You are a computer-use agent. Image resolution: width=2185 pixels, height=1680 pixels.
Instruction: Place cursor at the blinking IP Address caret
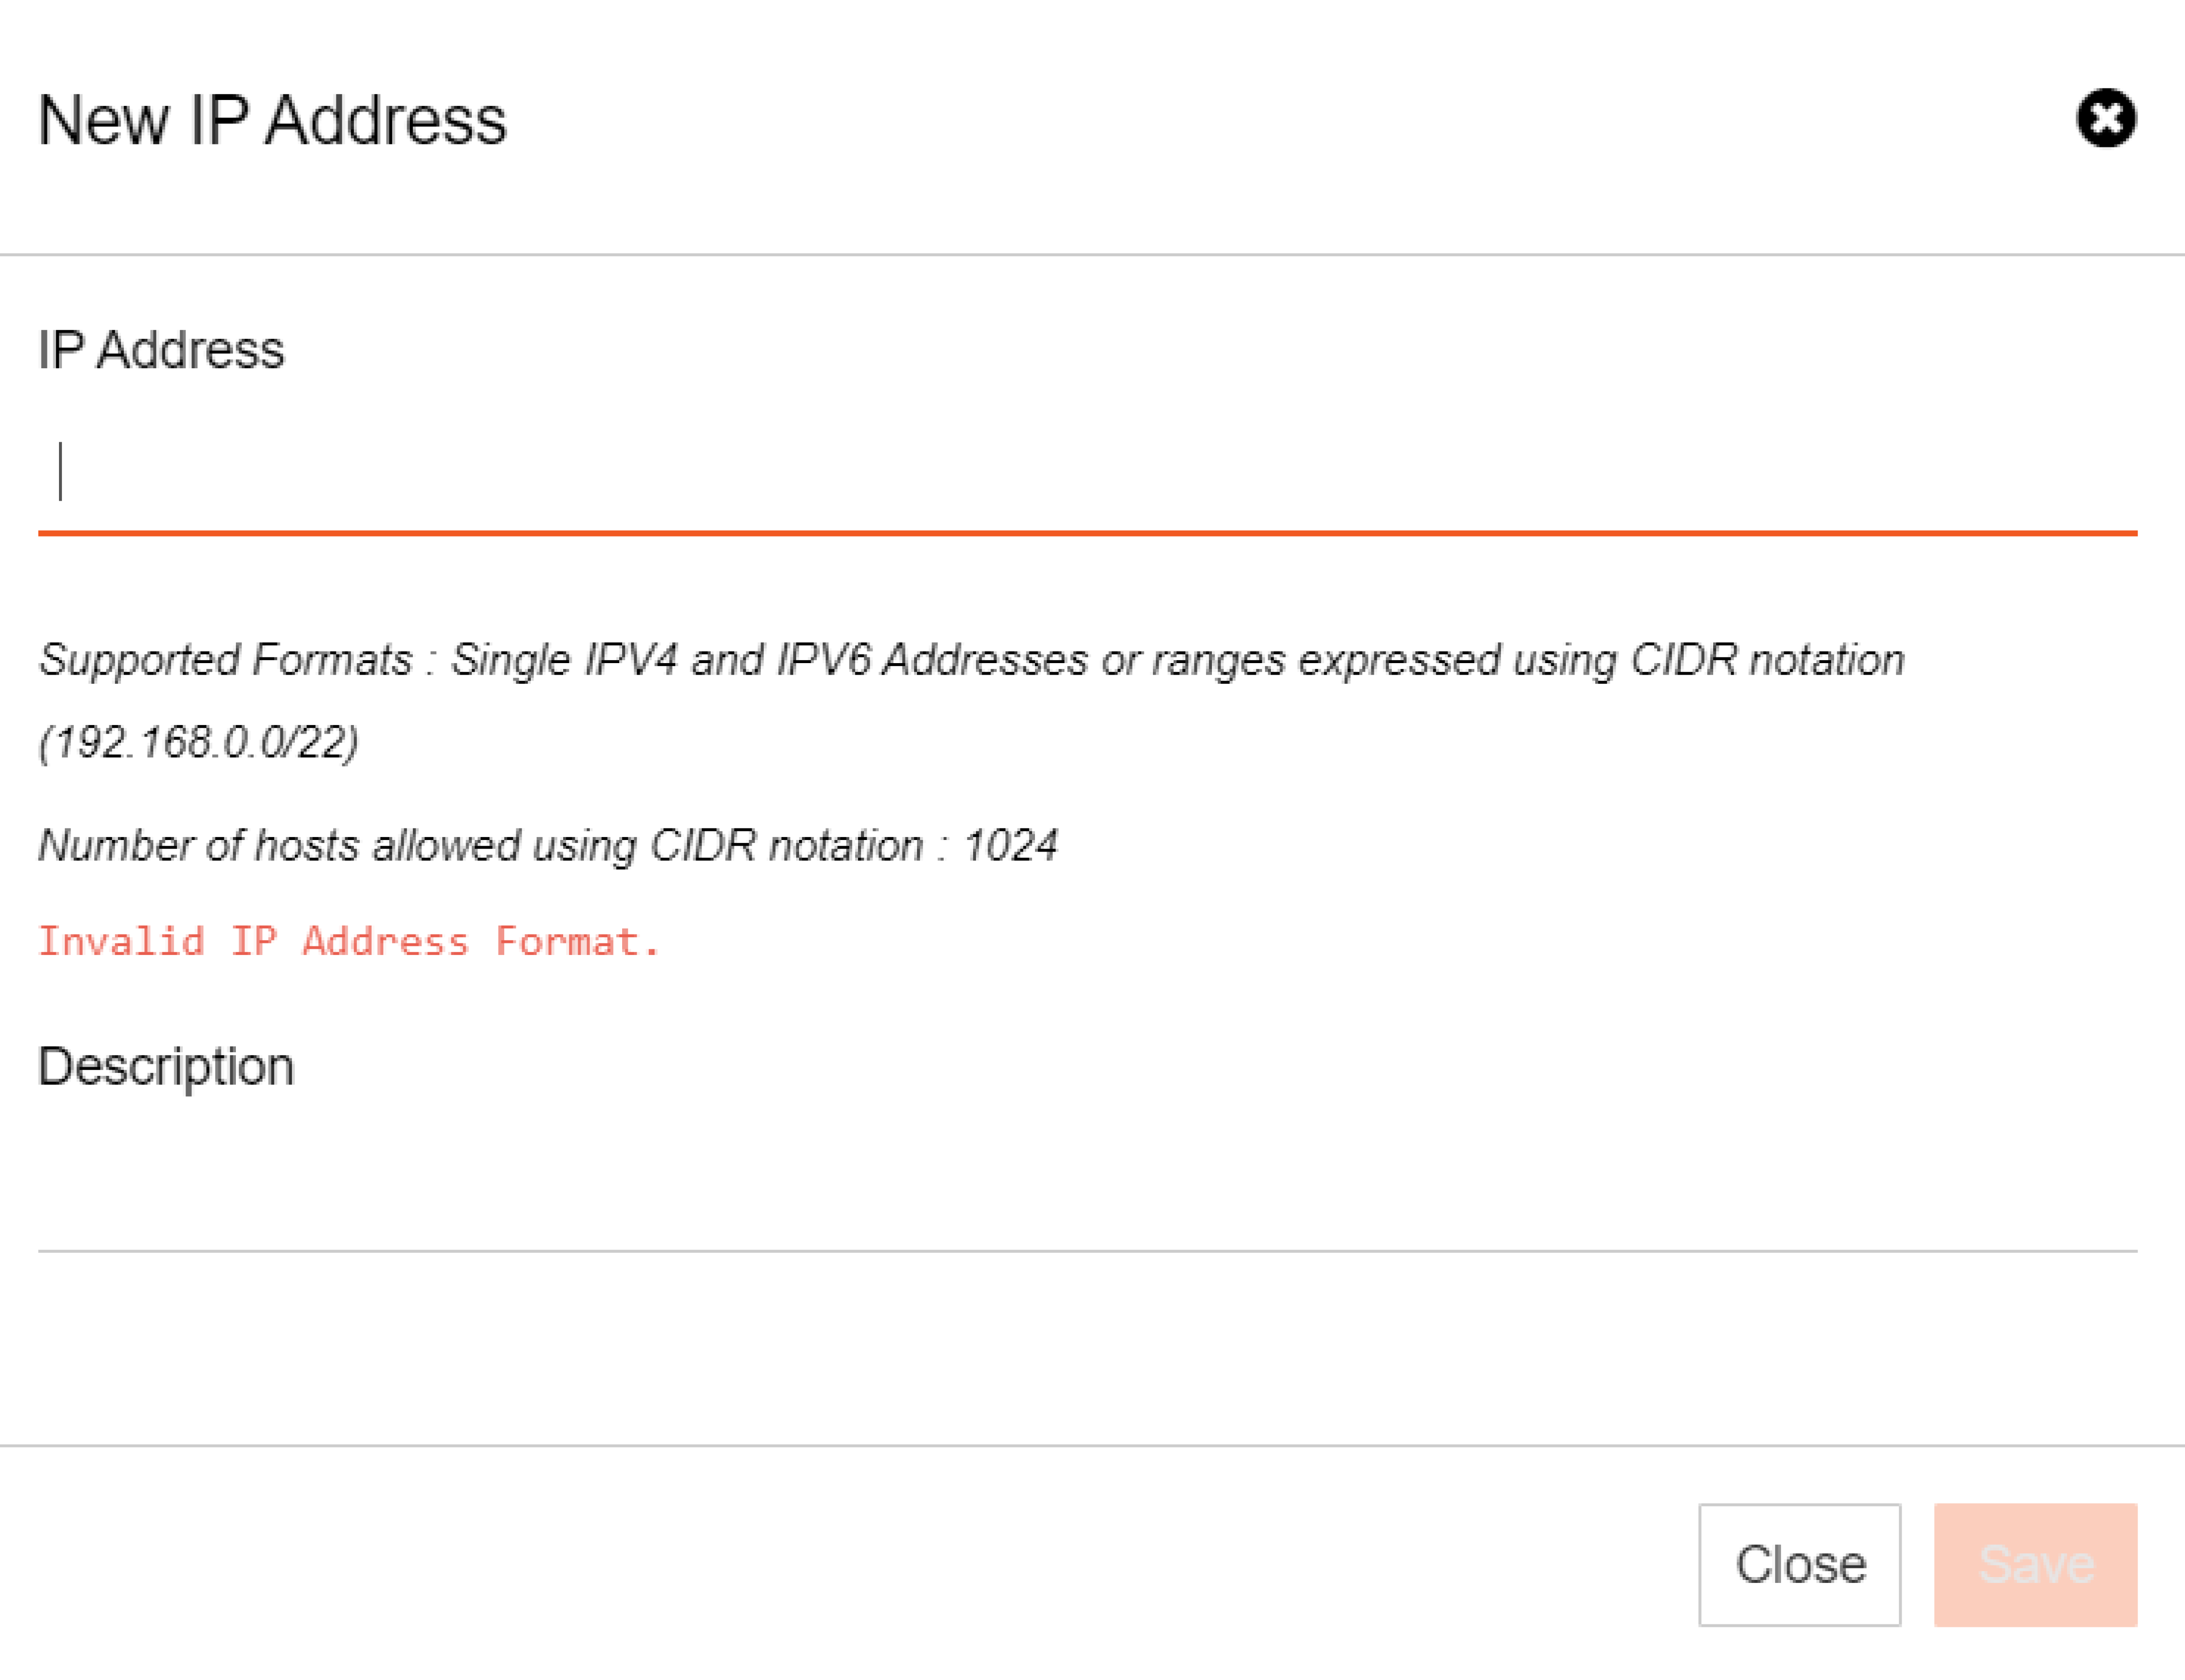click(x=61, y=471)
